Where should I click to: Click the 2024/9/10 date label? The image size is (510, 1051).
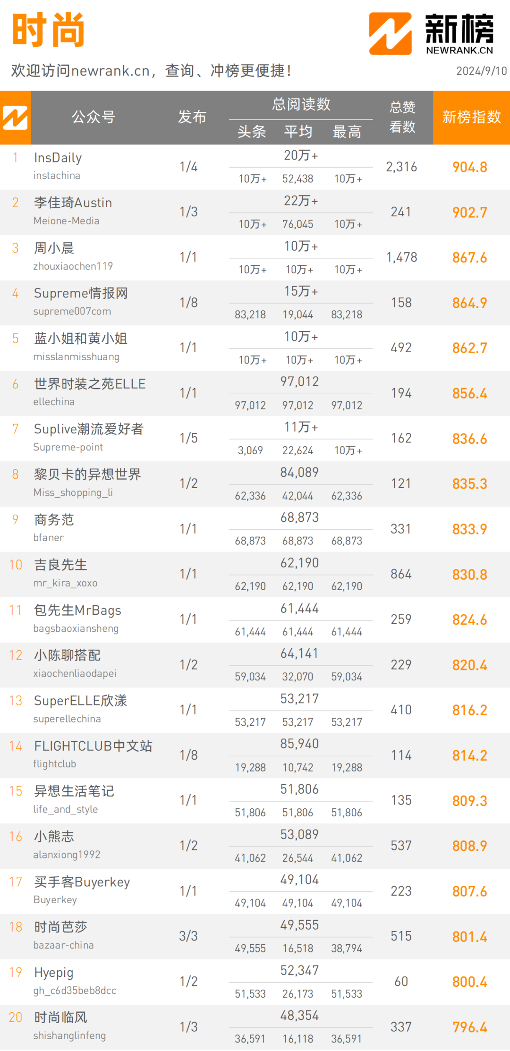tap(481, 71)
